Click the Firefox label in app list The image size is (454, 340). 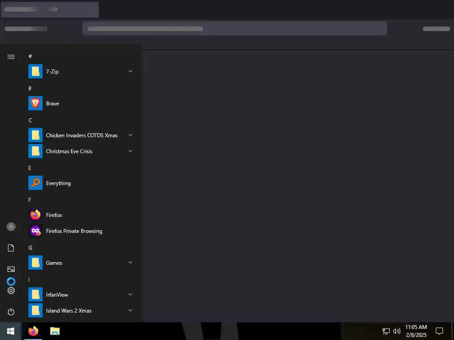click(x=54, y=215)
